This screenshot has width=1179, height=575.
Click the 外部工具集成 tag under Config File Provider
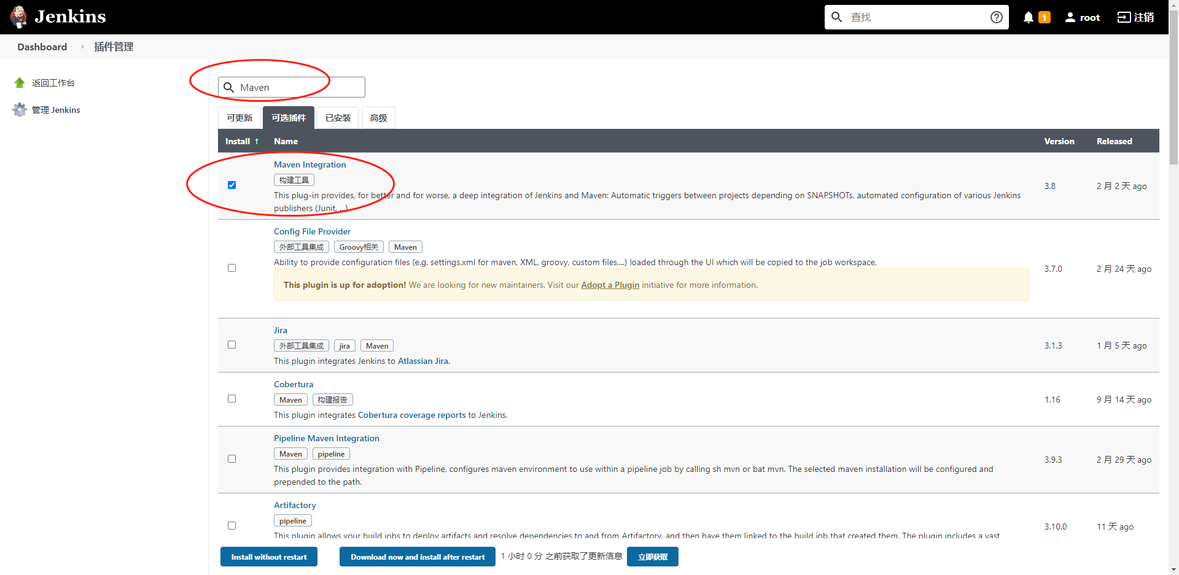click(x=302, y=247)
